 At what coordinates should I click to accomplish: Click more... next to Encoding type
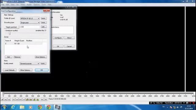(44, 23)
